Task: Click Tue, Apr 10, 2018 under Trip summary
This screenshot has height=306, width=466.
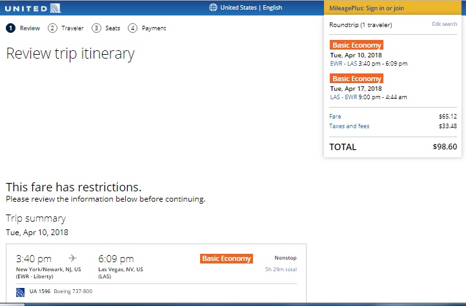Action: point(37,232)
